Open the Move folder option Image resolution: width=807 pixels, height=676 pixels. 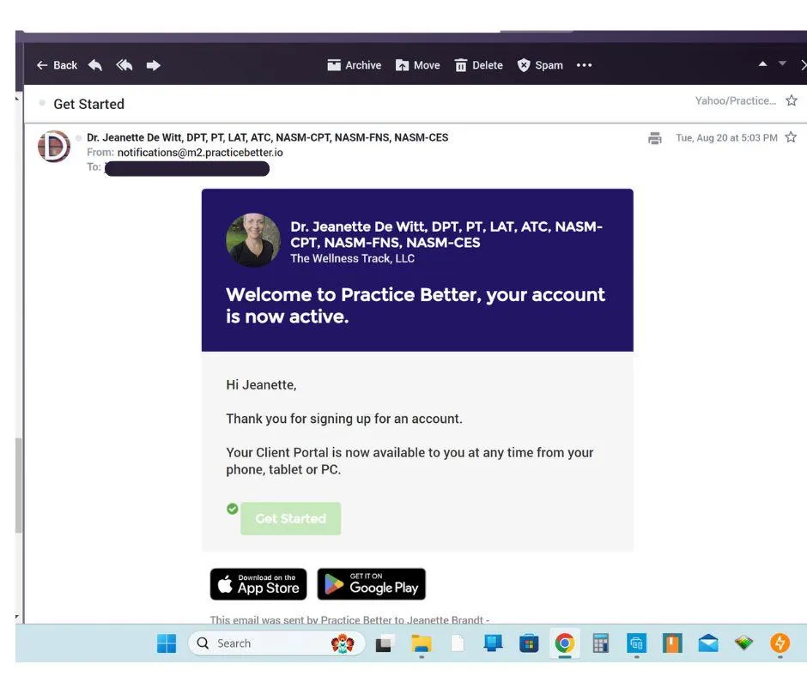(417, 65)
